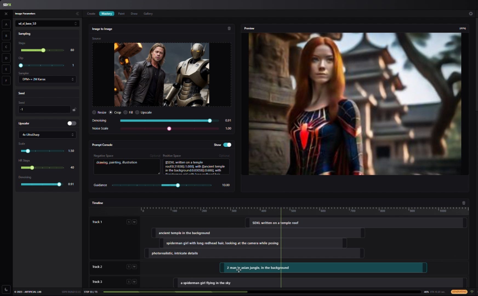This screenshot has height=296, width=478.
Task: Enable the Upscaler toggle switch
Action: pos(72,123)
